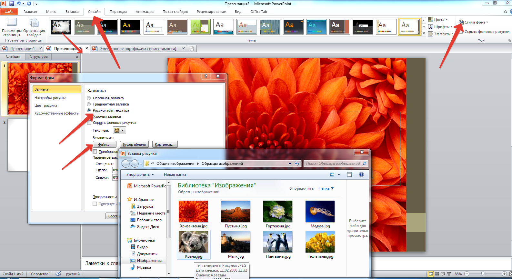Click the Redo icon in quick access toolbar
Image resolution: width=512 pixels, height=279 pixels.
[x=29, y=4]
